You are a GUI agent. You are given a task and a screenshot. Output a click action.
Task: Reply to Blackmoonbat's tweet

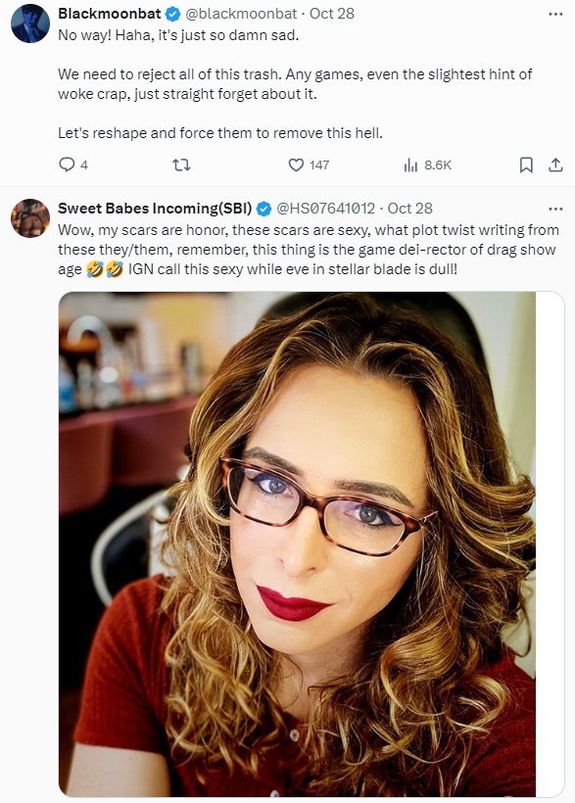click(x=73, y=165)
